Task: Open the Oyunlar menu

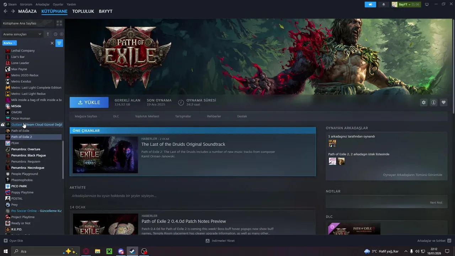Action: [x=58, y=4]
